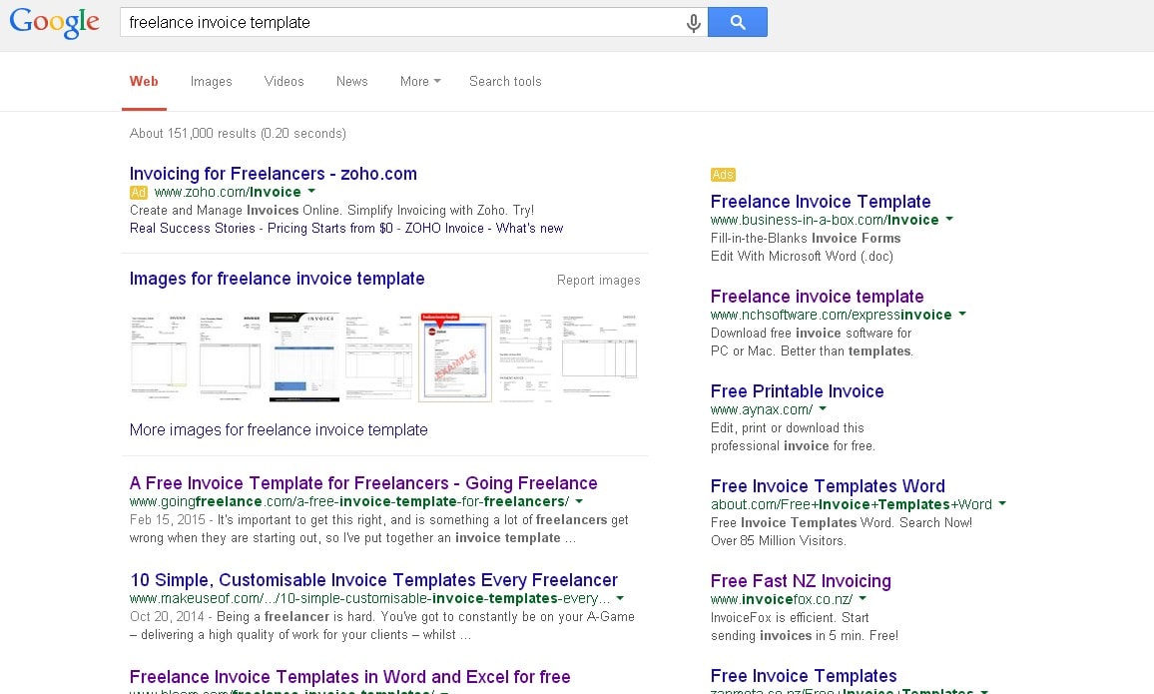Open '10 Simple, Customisable Invoice Templates' result

[374, 581]
